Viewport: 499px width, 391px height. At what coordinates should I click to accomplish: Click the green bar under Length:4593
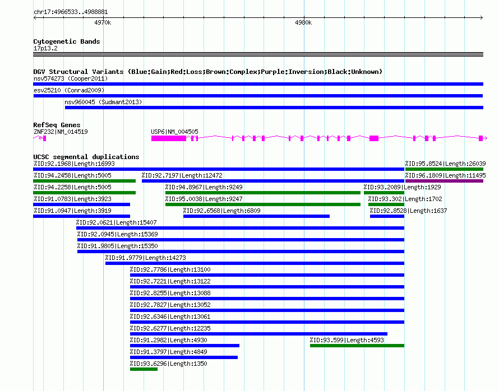(x=357, y=346)
